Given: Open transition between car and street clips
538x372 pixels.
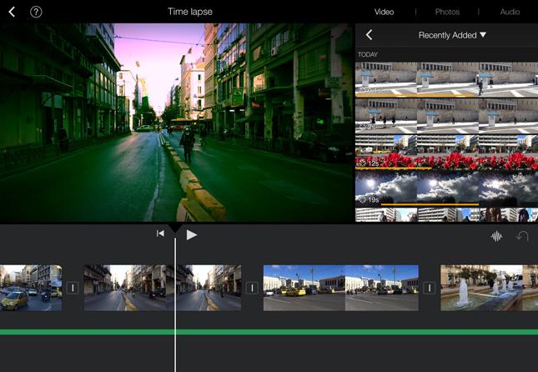Looking at the screenshot, I should (73, 288).
